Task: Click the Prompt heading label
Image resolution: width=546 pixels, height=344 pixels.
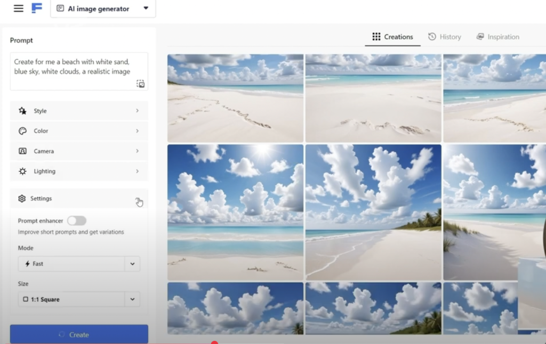Action: pyautogui.click(x=21, y=40)
